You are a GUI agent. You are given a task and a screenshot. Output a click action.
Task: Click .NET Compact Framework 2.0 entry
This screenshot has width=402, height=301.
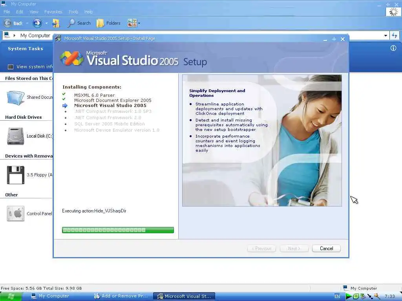coord(108,118)
